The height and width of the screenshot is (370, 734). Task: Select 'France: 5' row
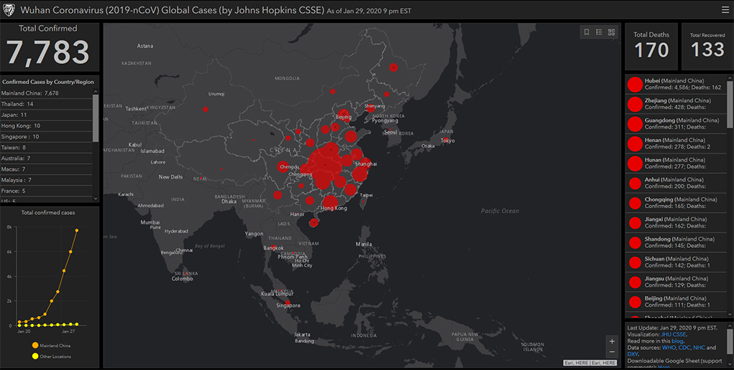[x=46, y=191]
